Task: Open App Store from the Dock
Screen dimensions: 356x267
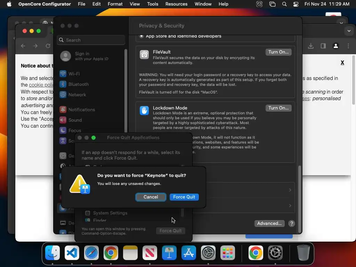Action: tap(189, 253)
